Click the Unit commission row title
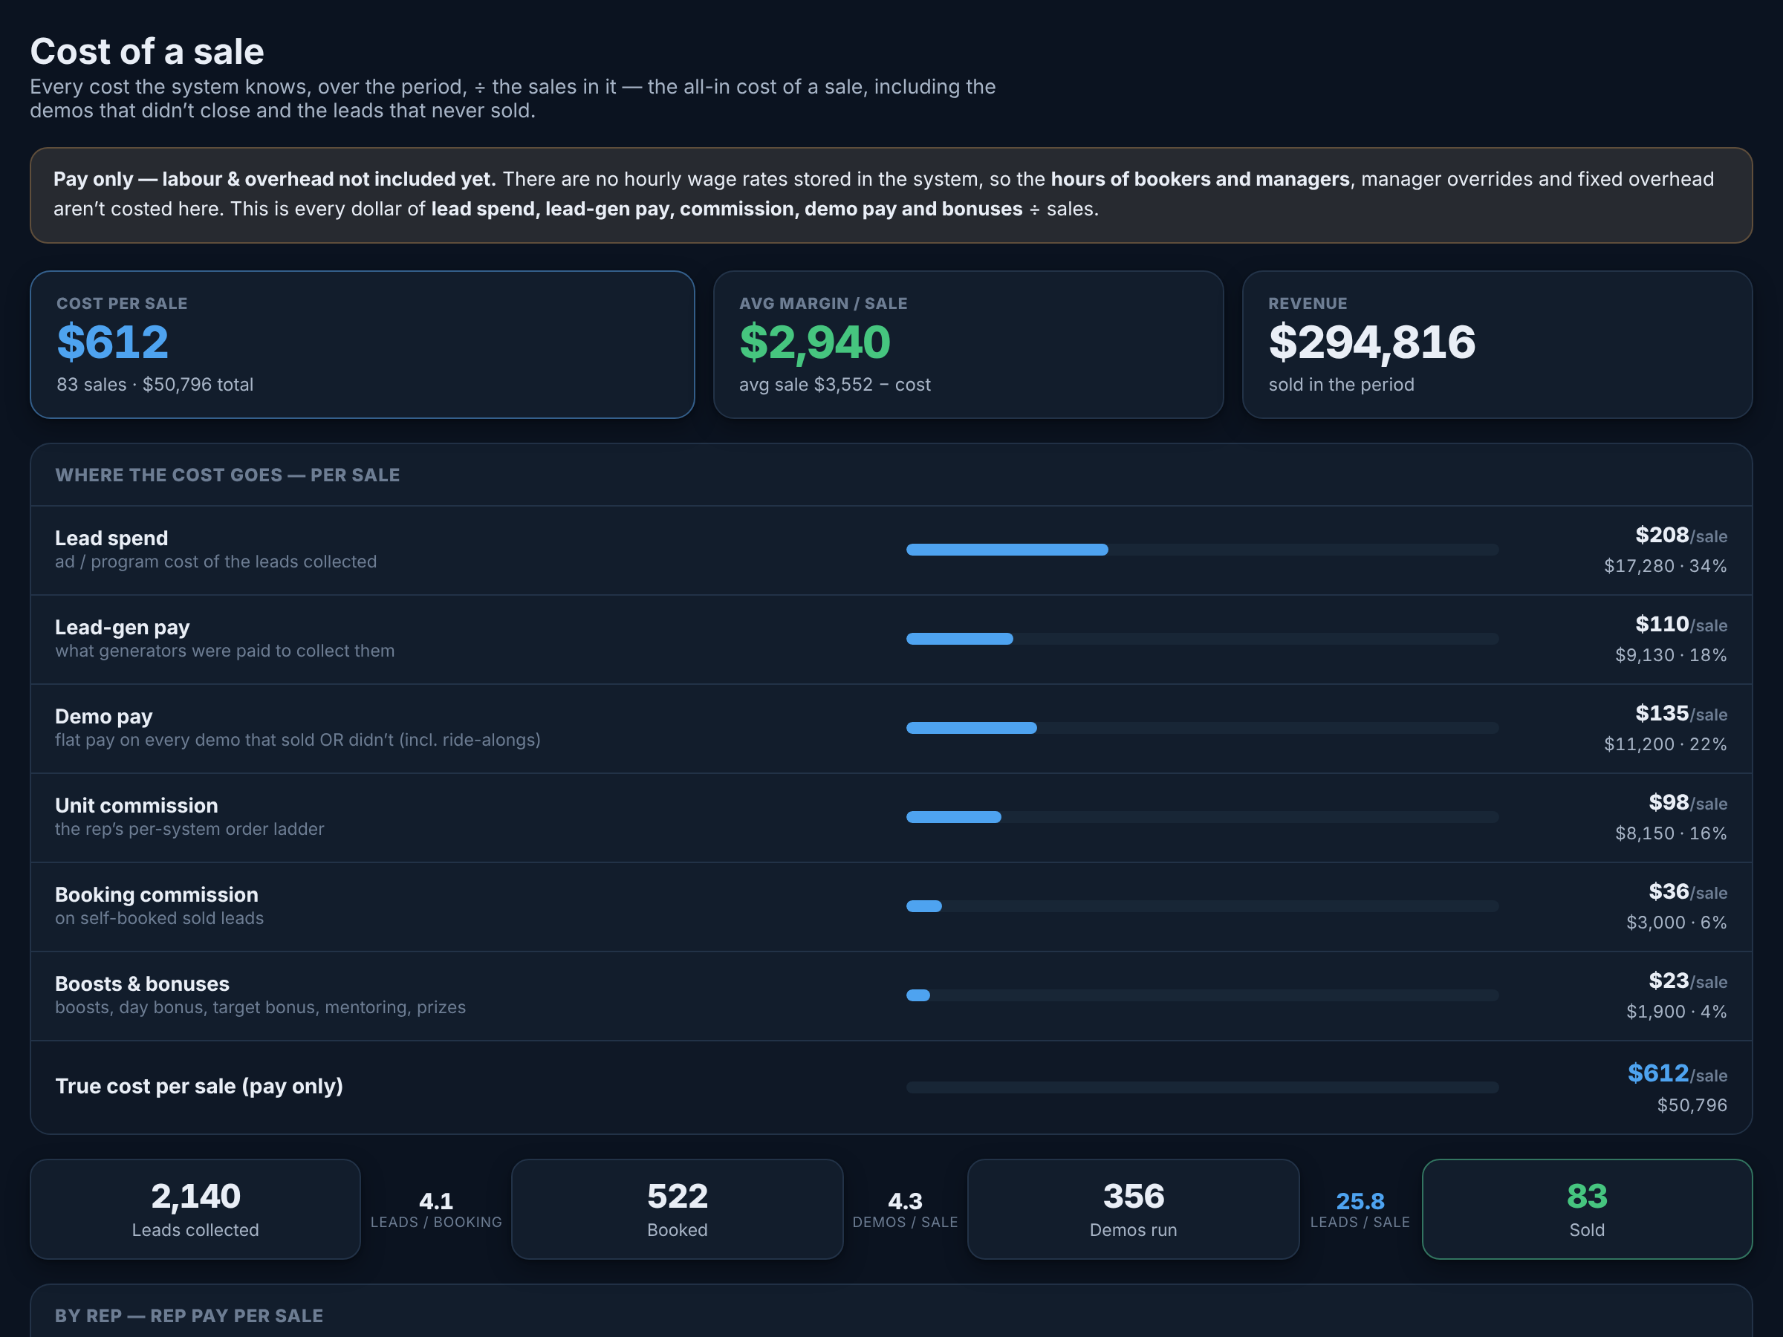1783x1337 pixels. coord(136,805)
